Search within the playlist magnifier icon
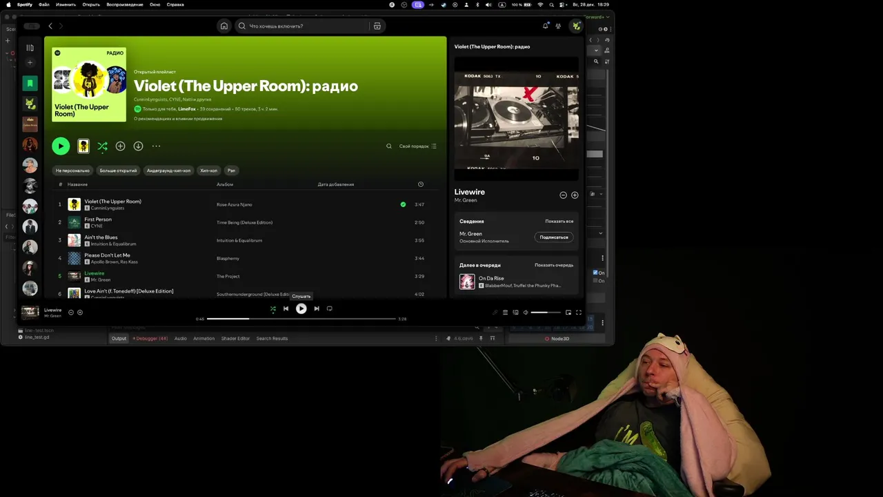Image resolution: width=883 pixels, height=497 pixels. pyautogui.click(x=388, y=146)
